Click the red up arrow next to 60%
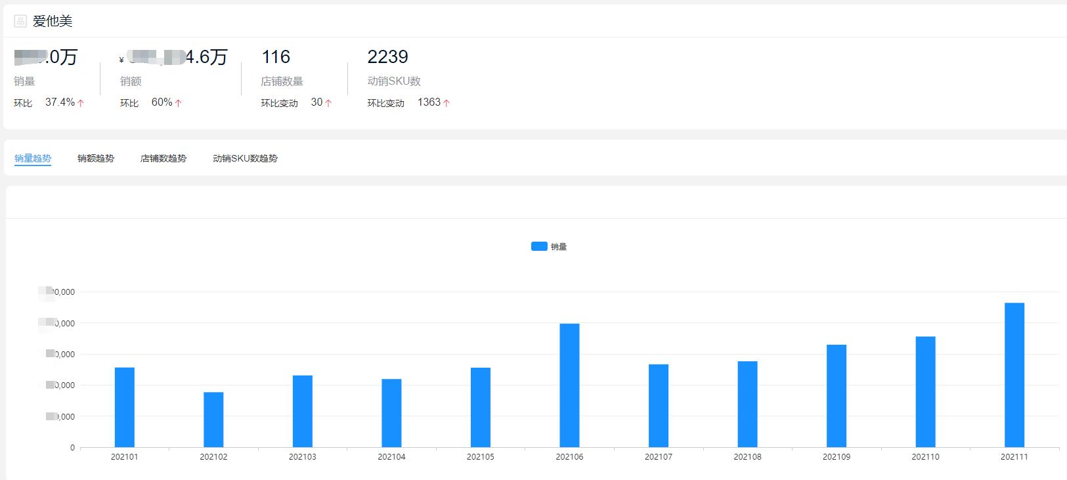This screenshot has width=1067, height=480. click(179, 103)
